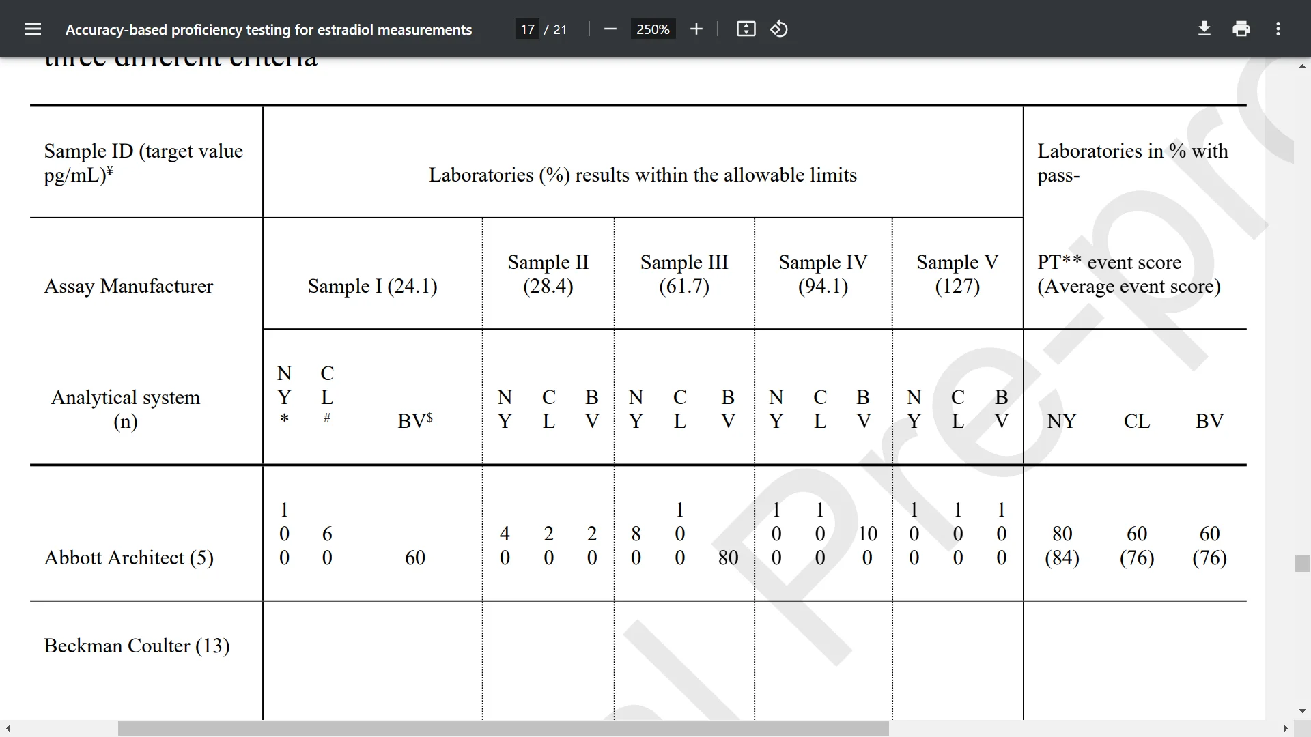
Task: Click the fit-to-page view icon
Action: 745,30
